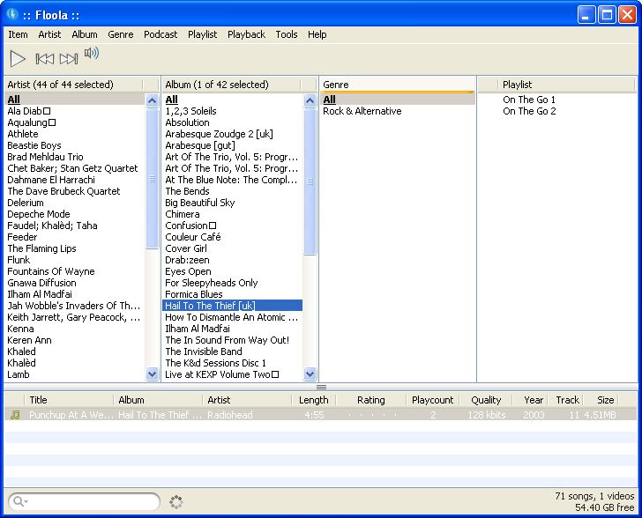The width and height of the screenshot is (642, 518).
Task: Click the Floola app icon in title bar
Action: [12, 13]
